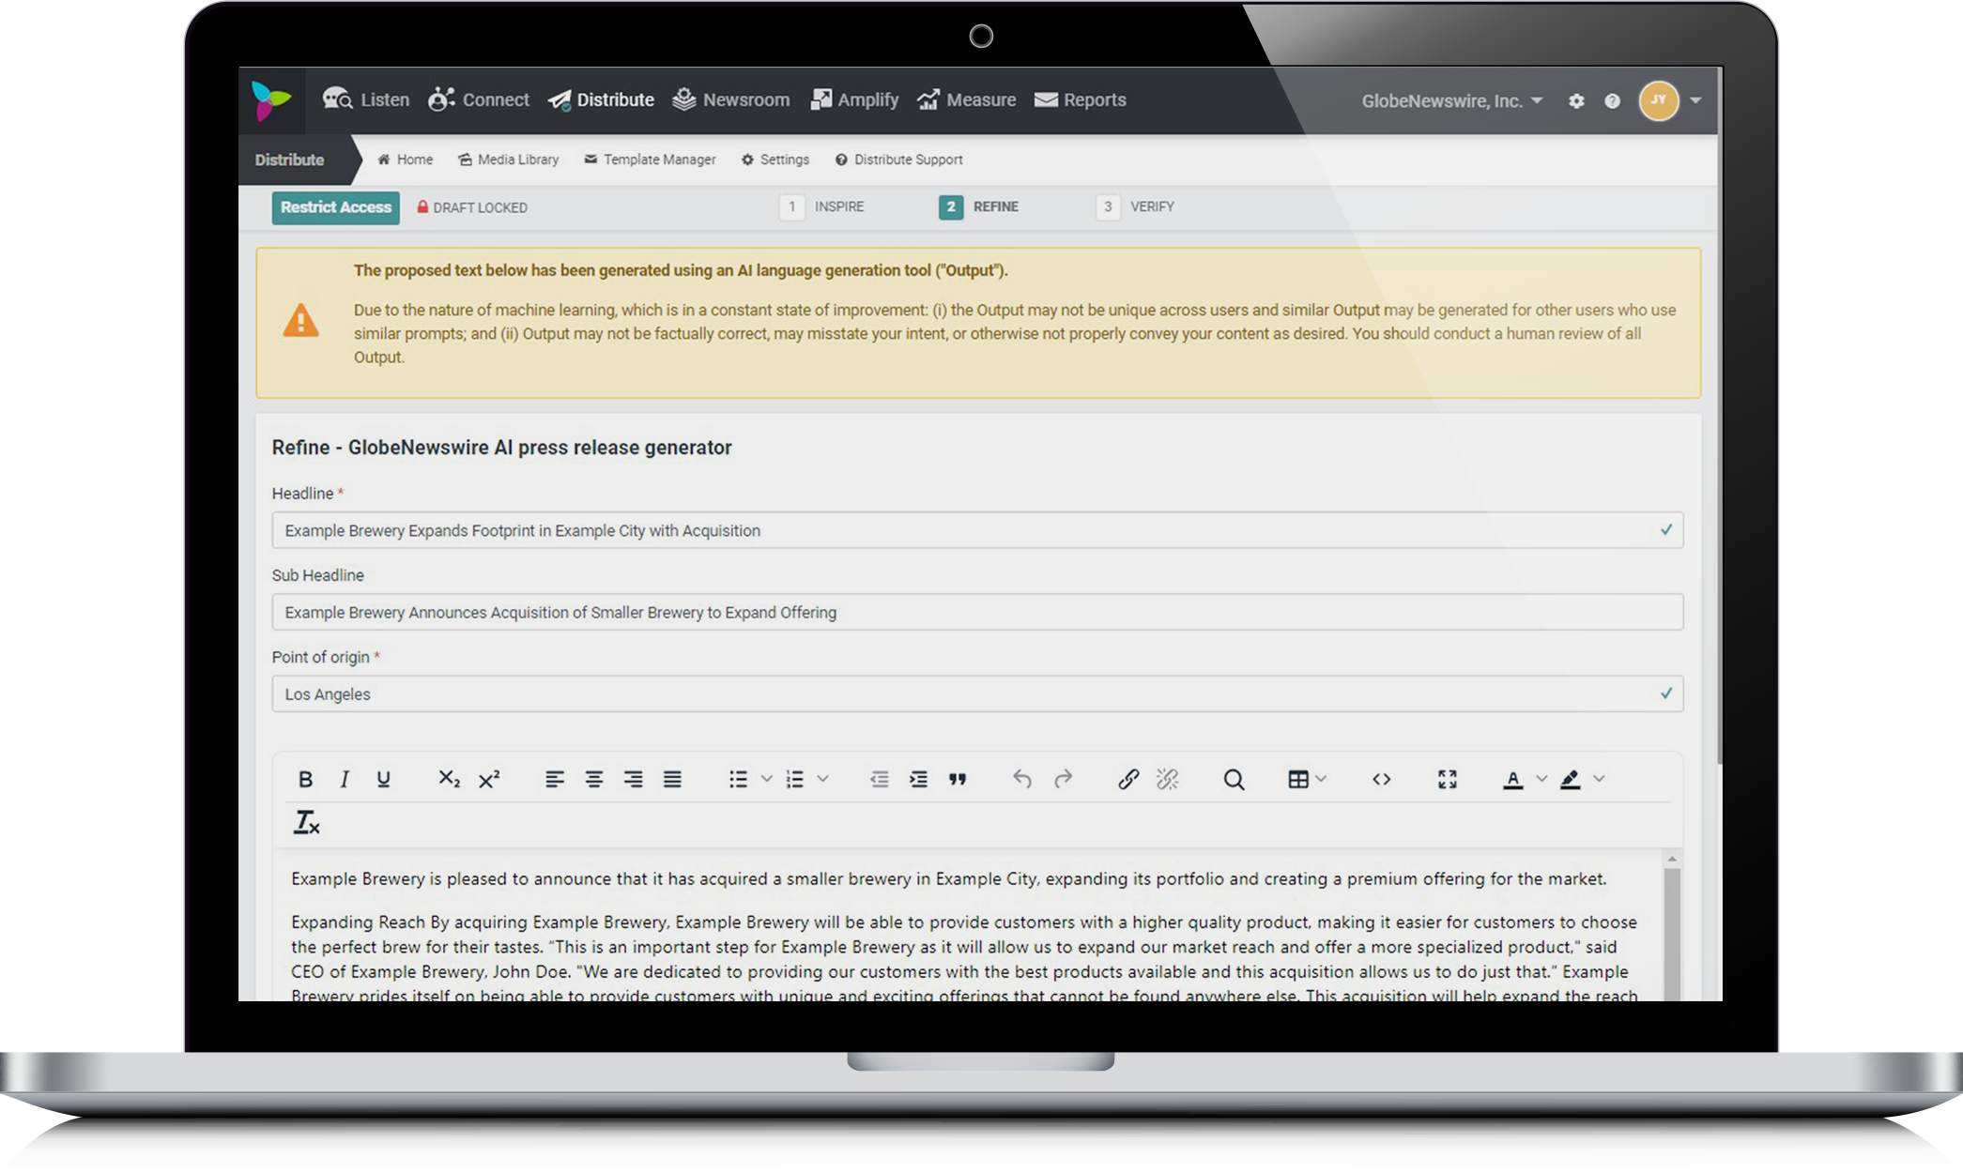Image resolution: width=1963 pixels, height=1173 pixels.
Task: Click the Sub Headline input field
Action: [x=977, y=612]
